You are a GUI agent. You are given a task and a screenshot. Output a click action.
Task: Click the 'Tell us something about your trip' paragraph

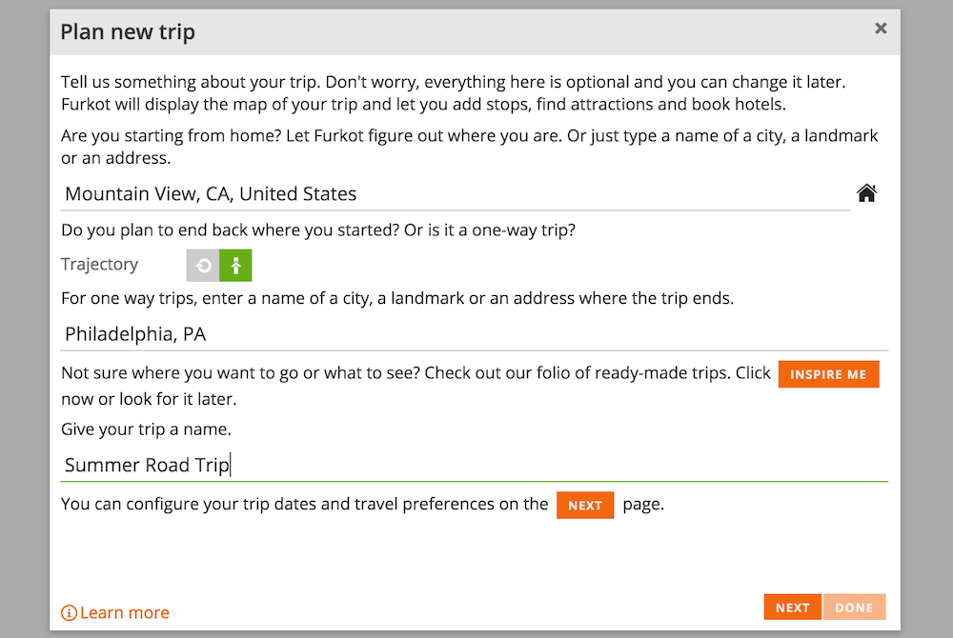pyautogui.click(x=454, y=93)
